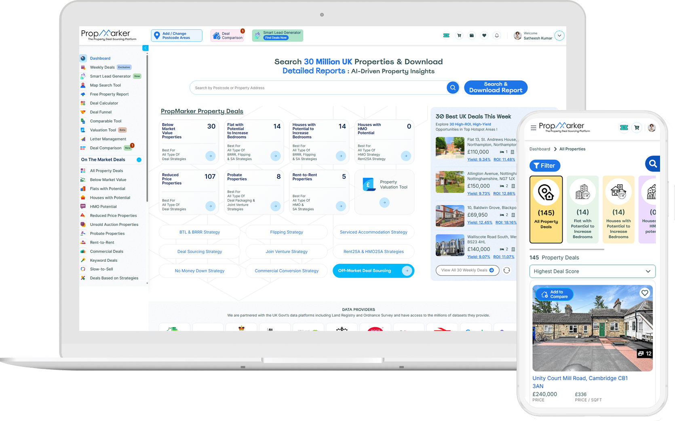Select Commercial Conversion Strategy

287,271
